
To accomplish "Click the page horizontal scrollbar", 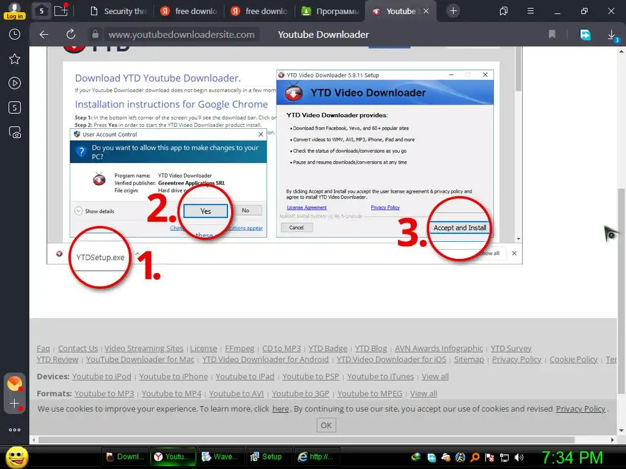I will (x=307, y=440).
